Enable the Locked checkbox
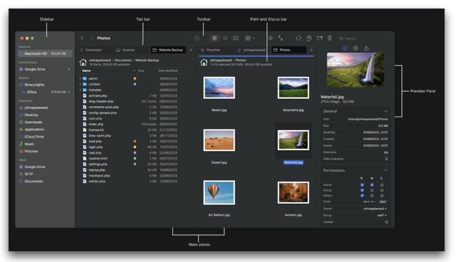Viewport: 457px width, 262px height. pyautogui.click(x=386, y=221)
